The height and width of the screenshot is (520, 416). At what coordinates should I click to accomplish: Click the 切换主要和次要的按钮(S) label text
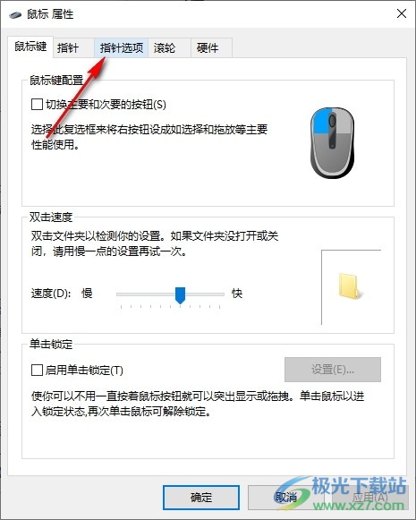[106, 105]
